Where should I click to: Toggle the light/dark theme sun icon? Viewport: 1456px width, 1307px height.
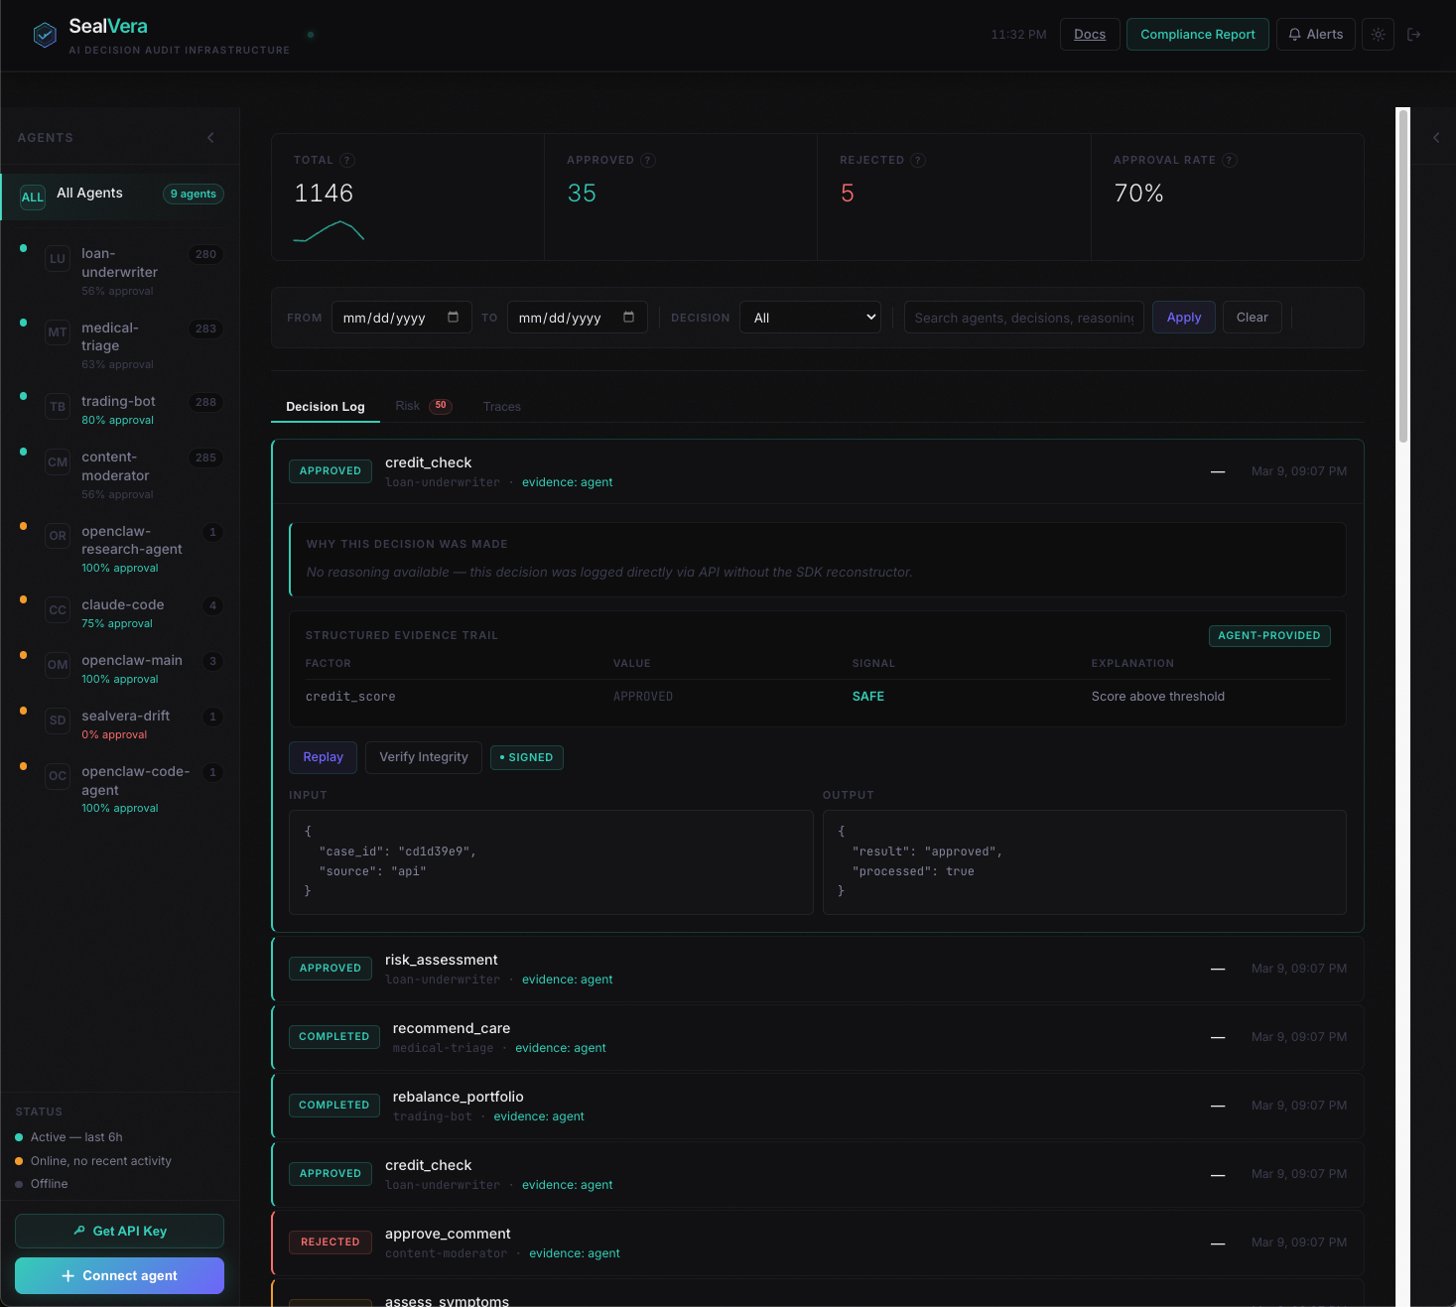(x=1378, y=35)
